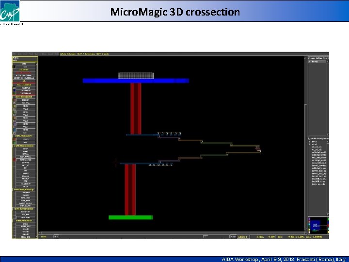Select the PAD layer row
Screen dimensions: 349x262
[x=25, y=181]
